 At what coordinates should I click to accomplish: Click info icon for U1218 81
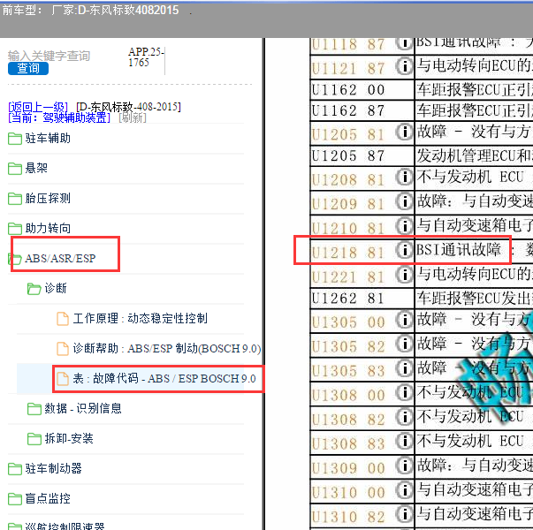point(404,250)
